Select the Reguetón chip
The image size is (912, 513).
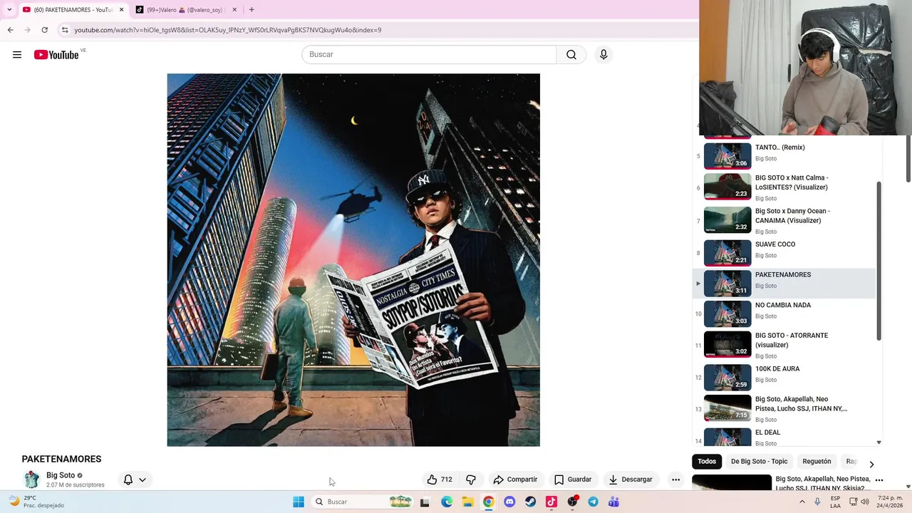(817, 461)
